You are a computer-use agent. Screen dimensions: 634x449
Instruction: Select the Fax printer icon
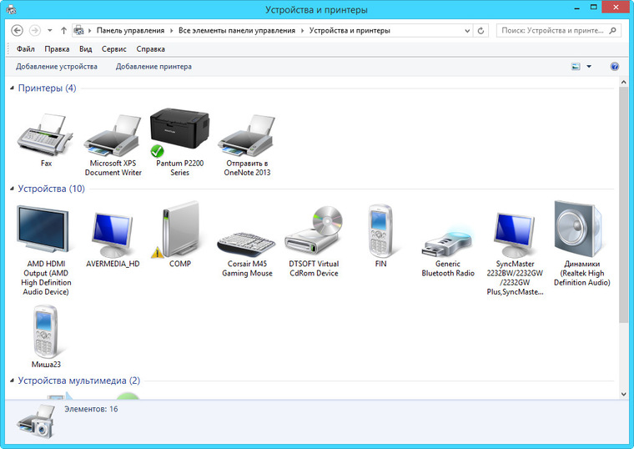[45, 134]
